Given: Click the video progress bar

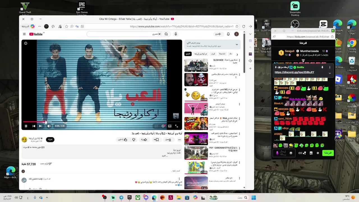Looking at the screenshot, I should (102, 121).
